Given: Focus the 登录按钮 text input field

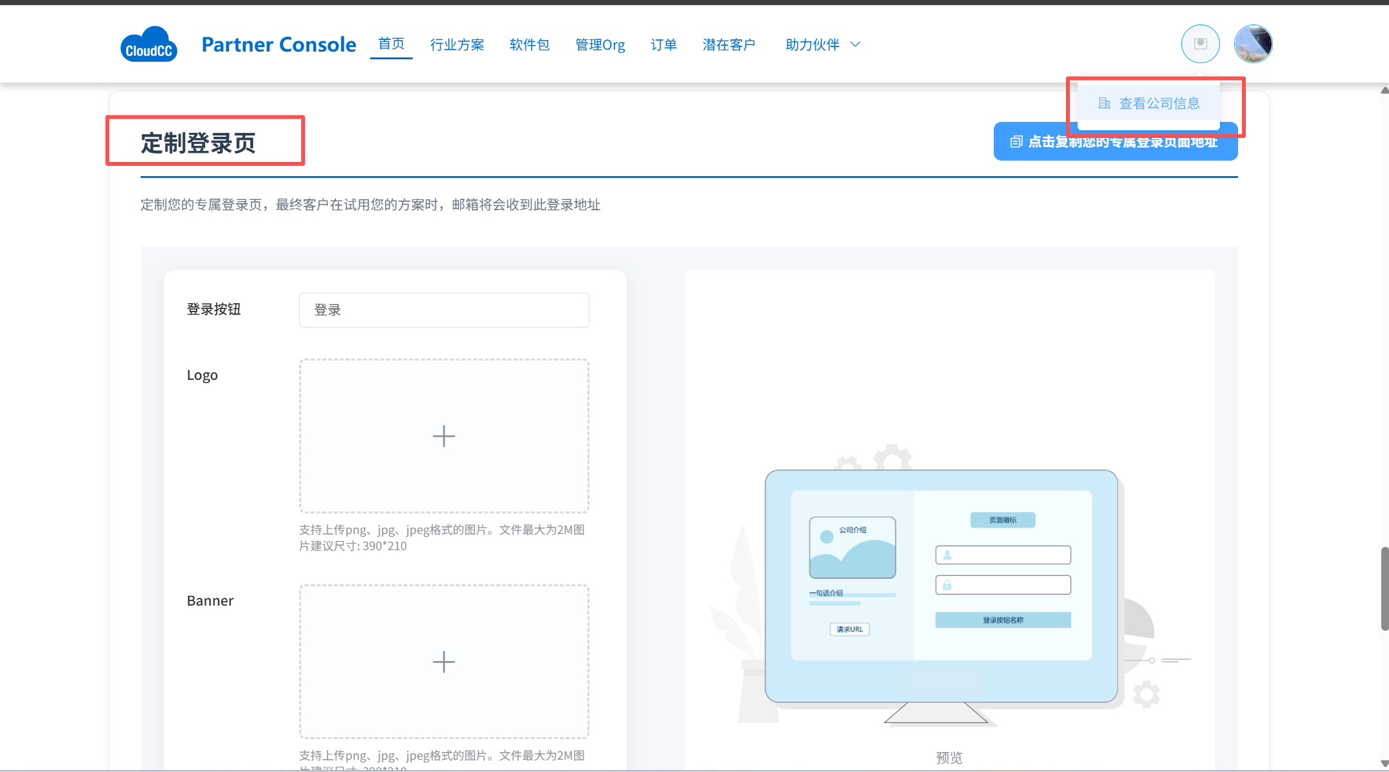Looking at the screenshot, I should [444, 310].
